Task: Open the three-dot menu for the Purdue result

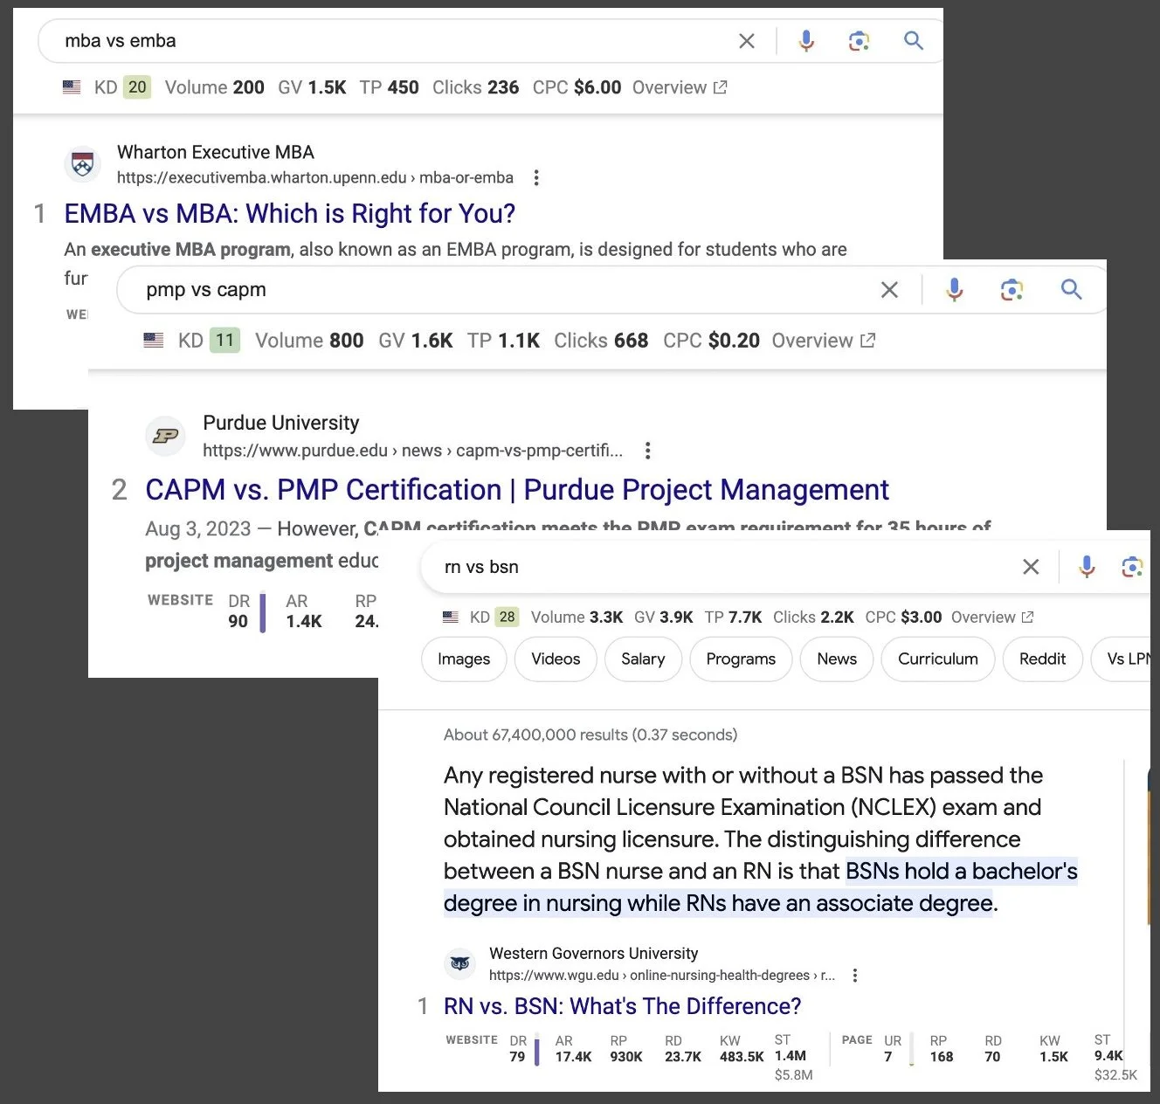Action: point(647,451)
